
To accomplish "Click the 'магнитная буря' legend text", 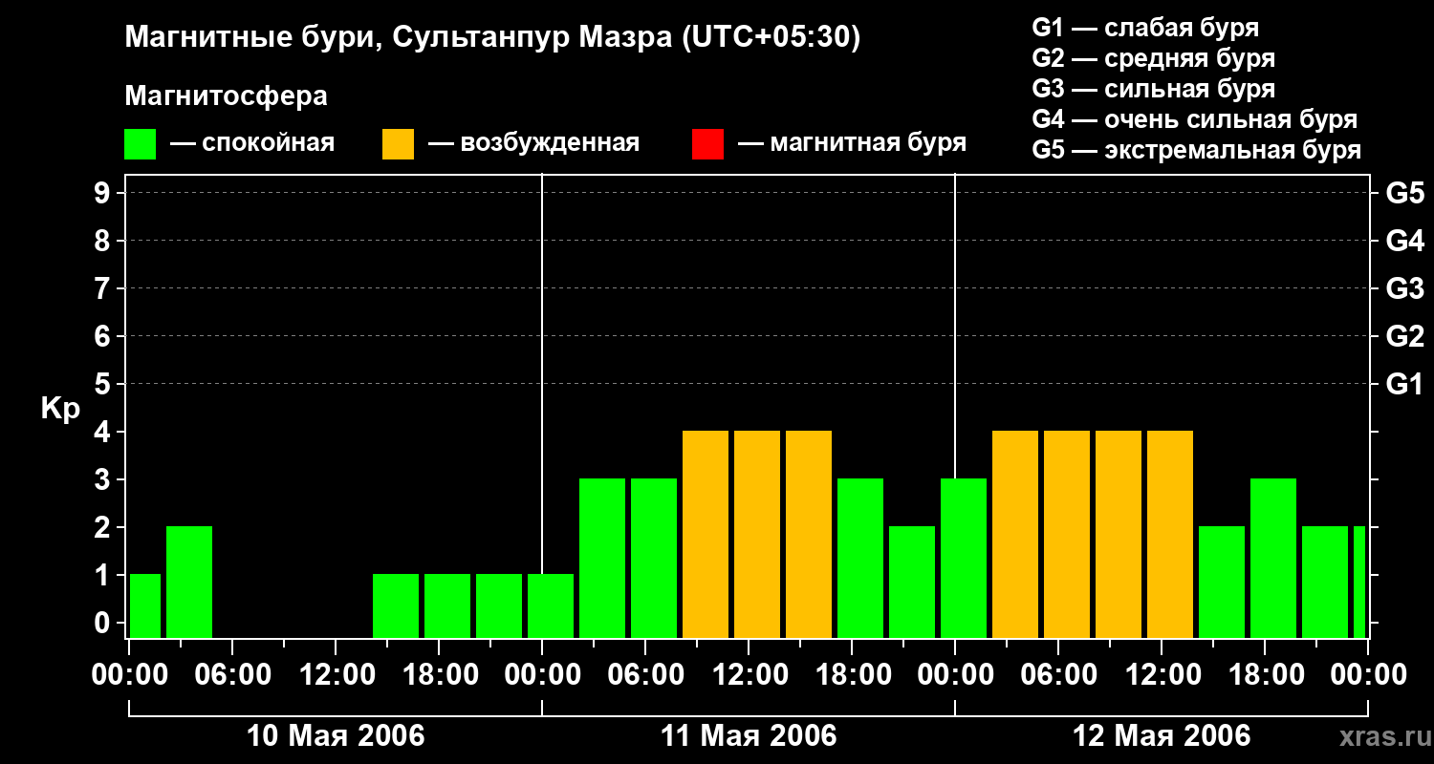I will click(868, 144).
